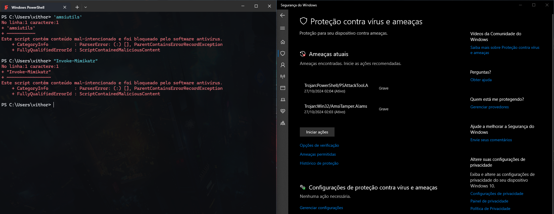Click the settings gears icon near Configurações
The height and width of the screenshot is (214, 554).
tap(303, 187)
